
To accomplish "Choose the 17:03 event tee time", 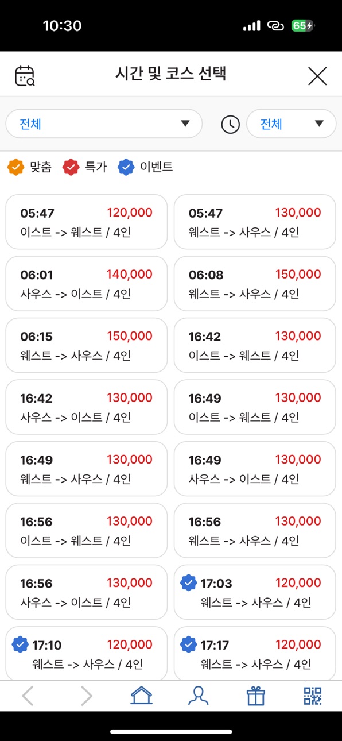I will coord(255,592).
